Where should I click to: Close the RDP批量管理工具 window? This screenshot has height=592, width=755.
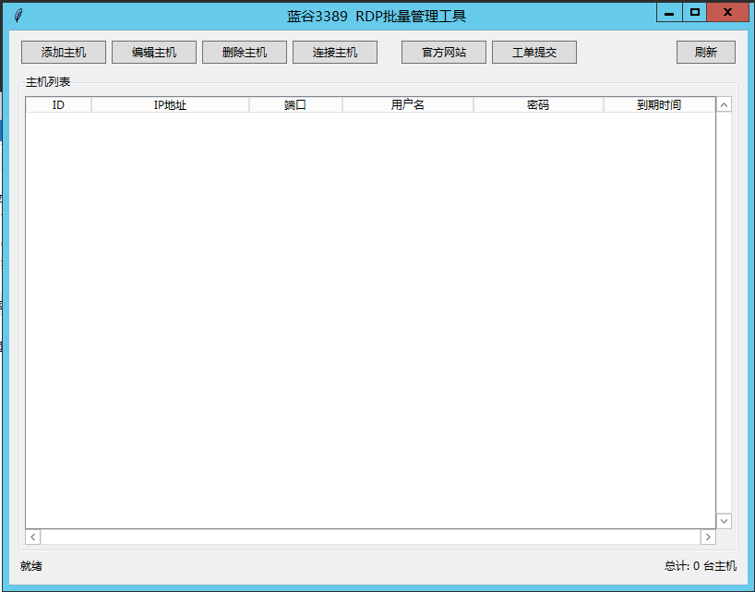[728, 13]
